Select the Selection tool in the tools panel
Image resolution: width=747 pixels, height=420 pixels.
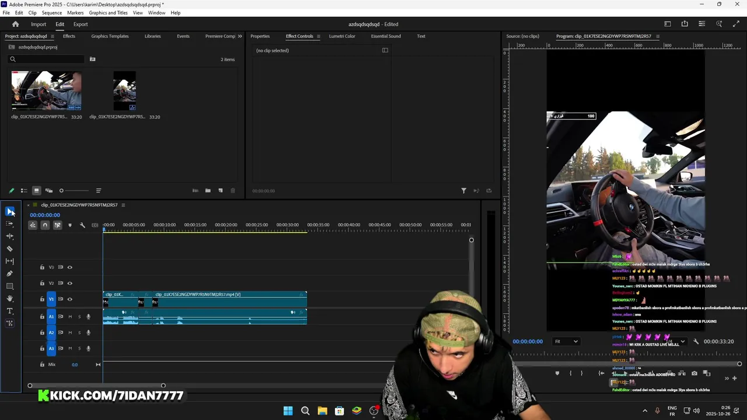10,211
